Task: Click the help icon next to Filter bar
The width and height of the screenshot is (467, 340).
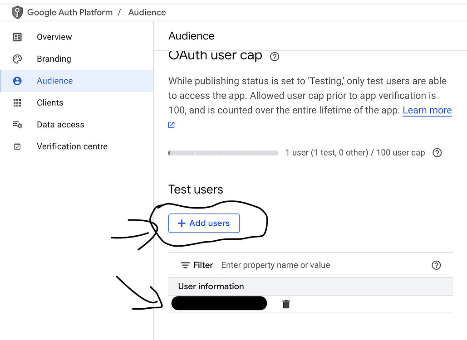Action: 436,265
